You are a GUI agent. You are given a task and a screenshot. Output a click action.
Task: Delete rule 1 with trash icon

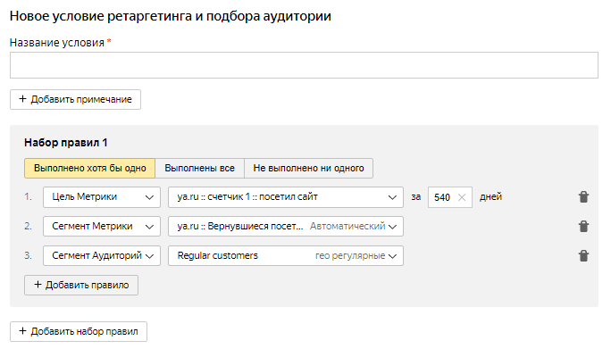point(583,196)
